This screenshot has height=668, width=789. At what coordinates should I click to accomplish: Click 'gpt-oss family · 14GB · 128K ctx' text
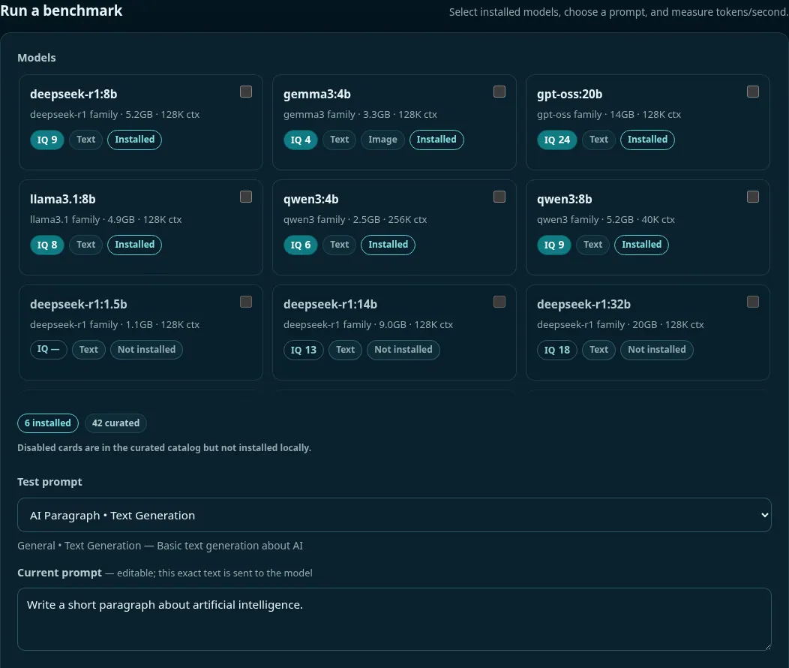pos(609,114)
